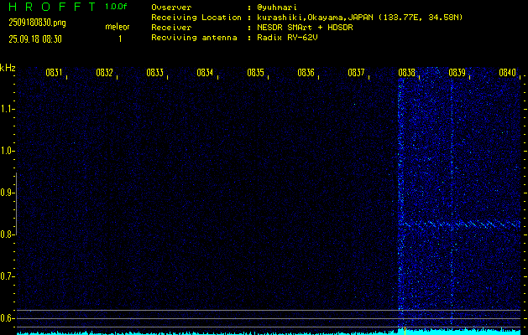528x335 pixels.
Task: Click the 0838 time marker
Action: [x=406, y=73]
